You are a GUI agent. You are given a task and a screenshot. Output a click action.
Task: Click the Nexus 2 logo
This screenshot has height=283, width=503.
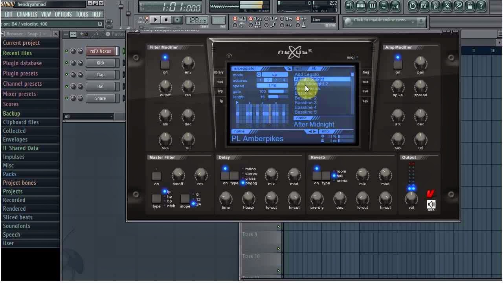[295, 52]
